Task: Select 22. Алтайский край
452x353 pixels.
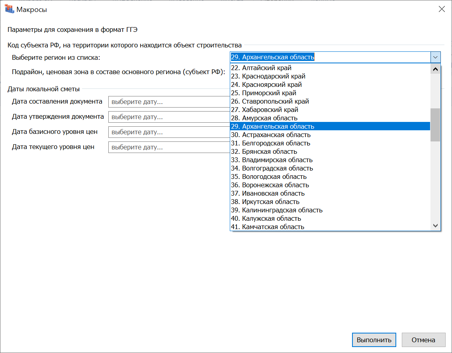Action: [267, 68]
